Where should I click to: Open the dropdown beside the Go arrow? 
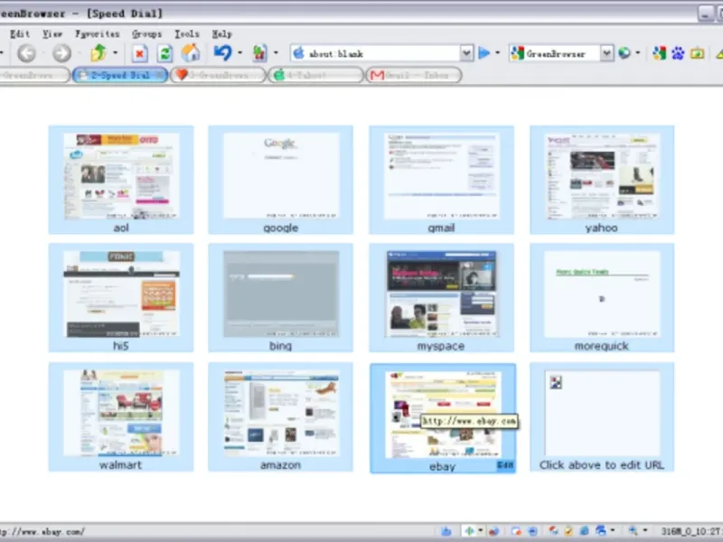tap(498, 52)
